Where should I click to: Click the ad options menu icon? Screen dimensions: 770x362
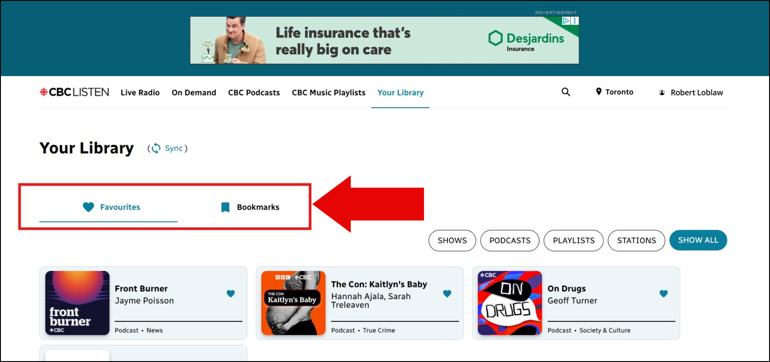click(x=575, y=21)
